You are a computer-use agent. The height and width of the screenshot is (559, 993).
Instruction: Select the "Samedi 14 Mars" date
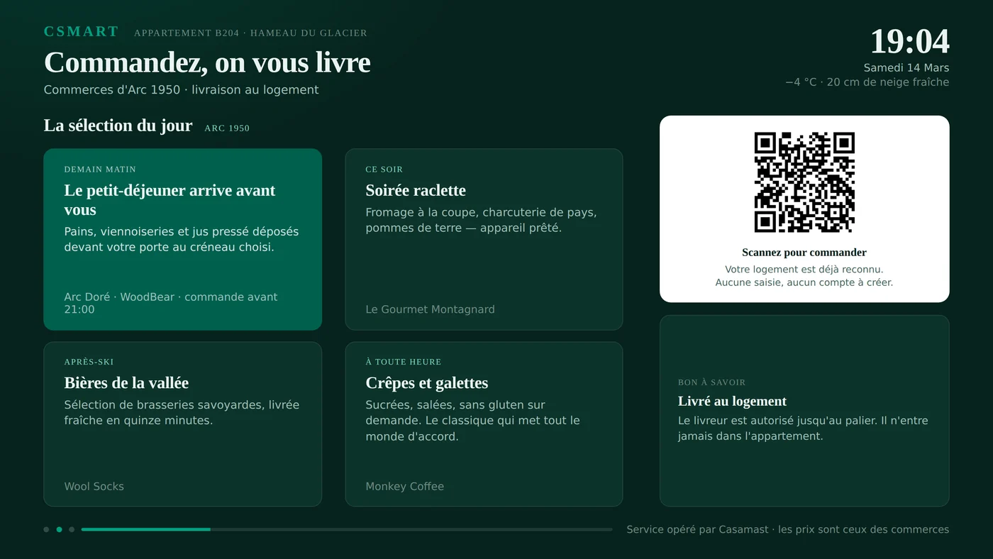pyautogui.click(x=906, y=68)
